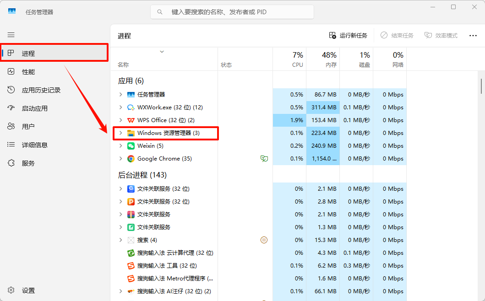Click the 详细信息 details list icon
Image resolution: width=485 pixels, height=301 pixels.
click(x=11, y=145)
